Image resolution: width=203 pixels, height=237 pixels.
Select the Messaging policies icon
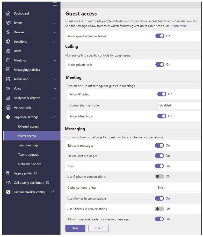click(x=8, y=70)
